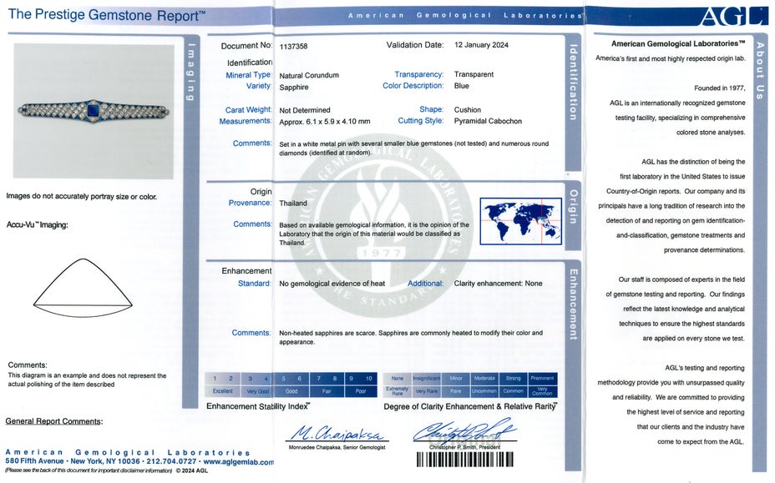
Task: Select 'The Prestige Gemstone Report' title
Action: point(106,15)
